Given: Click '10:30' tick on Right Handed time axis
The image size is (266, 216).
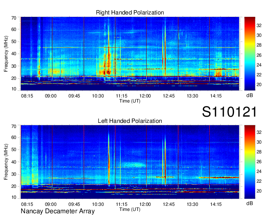Looking at the screenshot, I should click(98, 96).
